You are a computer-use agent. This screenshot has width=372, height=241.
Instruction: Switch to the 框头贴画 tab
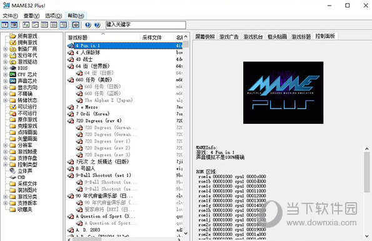[x=277, y=36]
